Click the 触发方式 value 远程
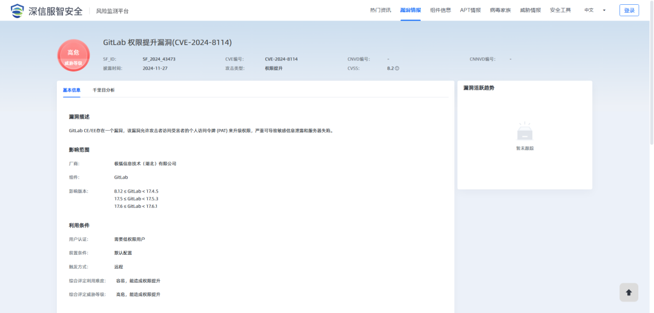Image resolution: width=654 pixels, height=313 pixels. (119, 267)
